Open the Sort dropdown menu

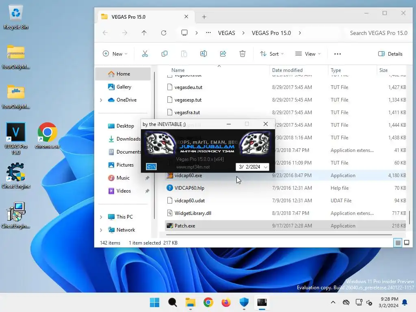[x=272, y=54]
